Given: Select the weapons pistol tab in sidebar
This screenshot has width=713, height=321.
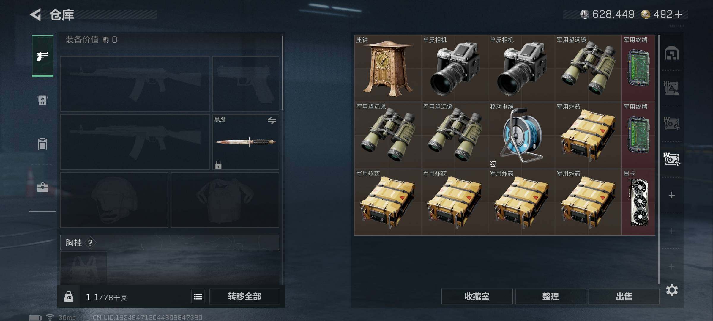Looking at the screenshot, I should [43, 56].
